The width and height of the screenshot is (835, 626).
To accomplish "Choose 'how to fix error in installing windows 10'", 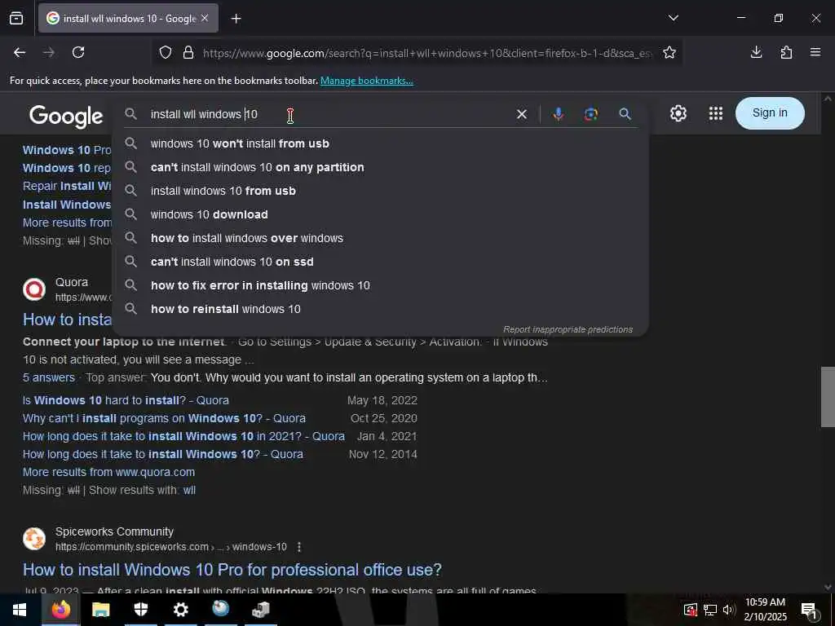I will (x=380, y=285).
